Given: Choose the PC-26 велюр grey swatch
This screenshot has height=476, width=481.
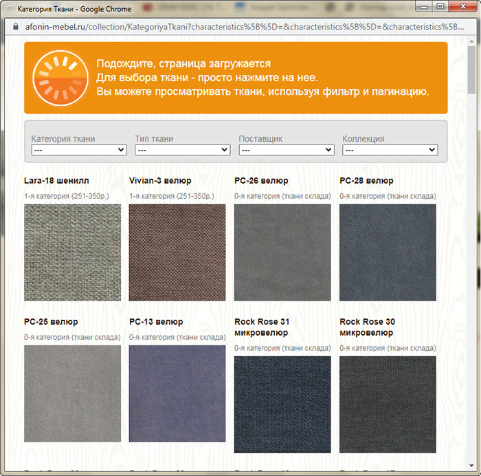Looking at the screenshot, I should click(282, 252).
